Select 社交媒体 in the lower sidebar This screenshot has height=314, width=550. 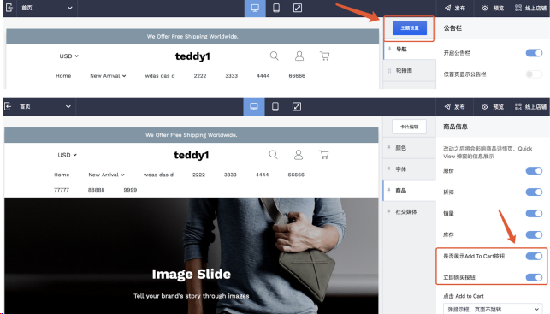click(409, 212)
